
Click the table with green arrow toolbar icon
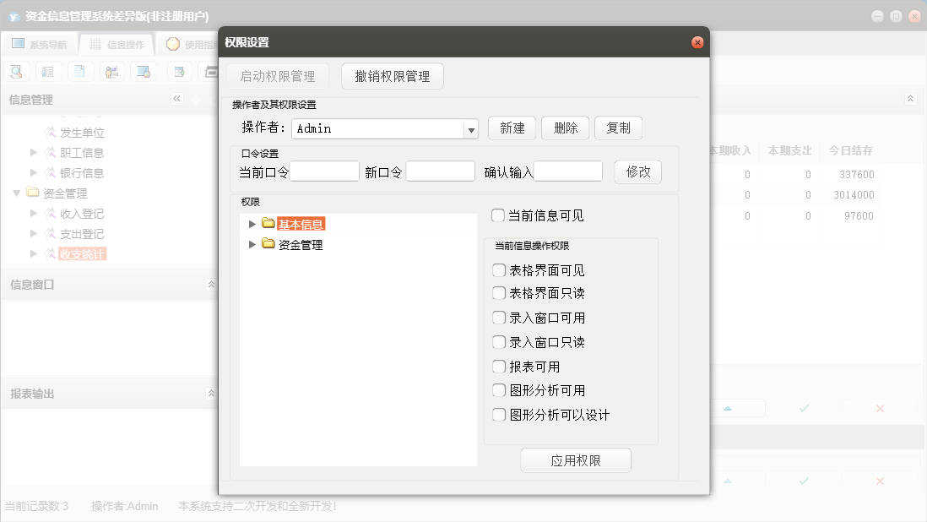coord(179,72)
